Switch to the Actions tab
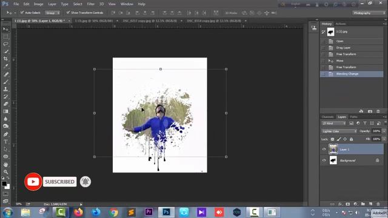388x218 pixels. tap(341, 24)
